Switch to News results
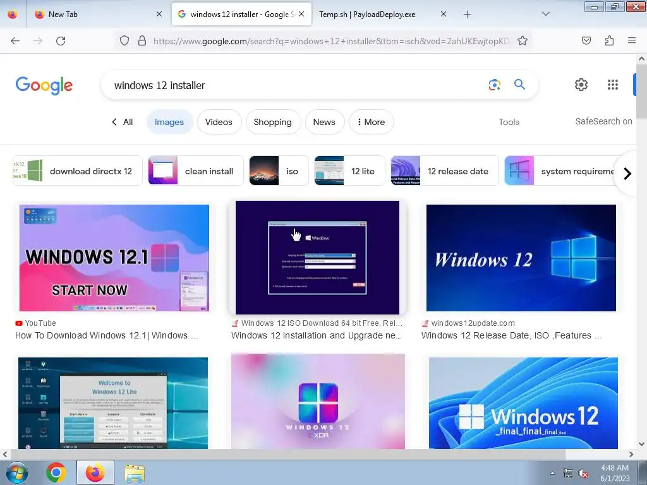This screenshot has width=647, height=485. 324,122
